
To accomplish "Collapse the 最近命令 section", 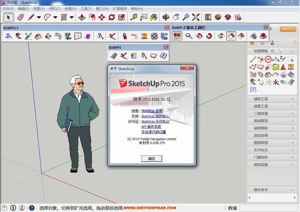I will (272, 190).
